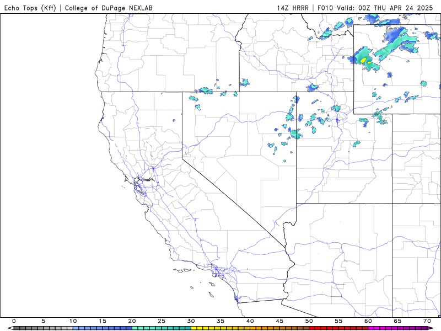Click the colorbar label "50"

pyautogui.click(x=309, y=321)
